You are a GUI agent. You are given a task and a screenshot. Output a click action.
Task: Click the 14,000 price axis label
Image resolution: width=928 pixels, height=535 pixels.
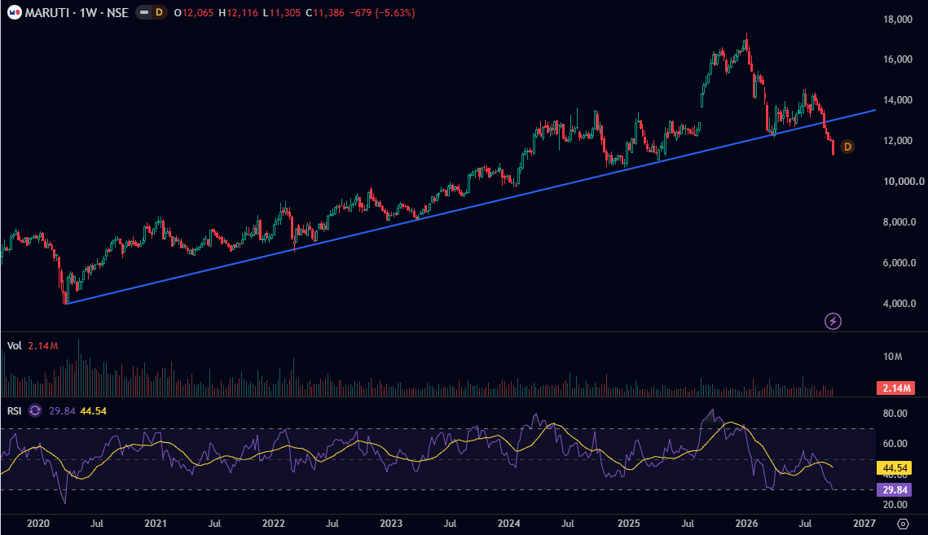pyautogui.click(x=897, y=100)
